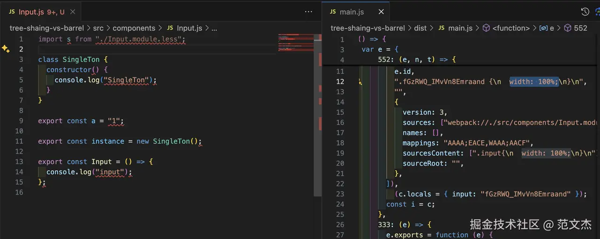Viewport: 600px width, 239px height.
Task: Click the mappings string "AAAA;EACE,WAAA;AACF"
Action: [x=487, y=143]
